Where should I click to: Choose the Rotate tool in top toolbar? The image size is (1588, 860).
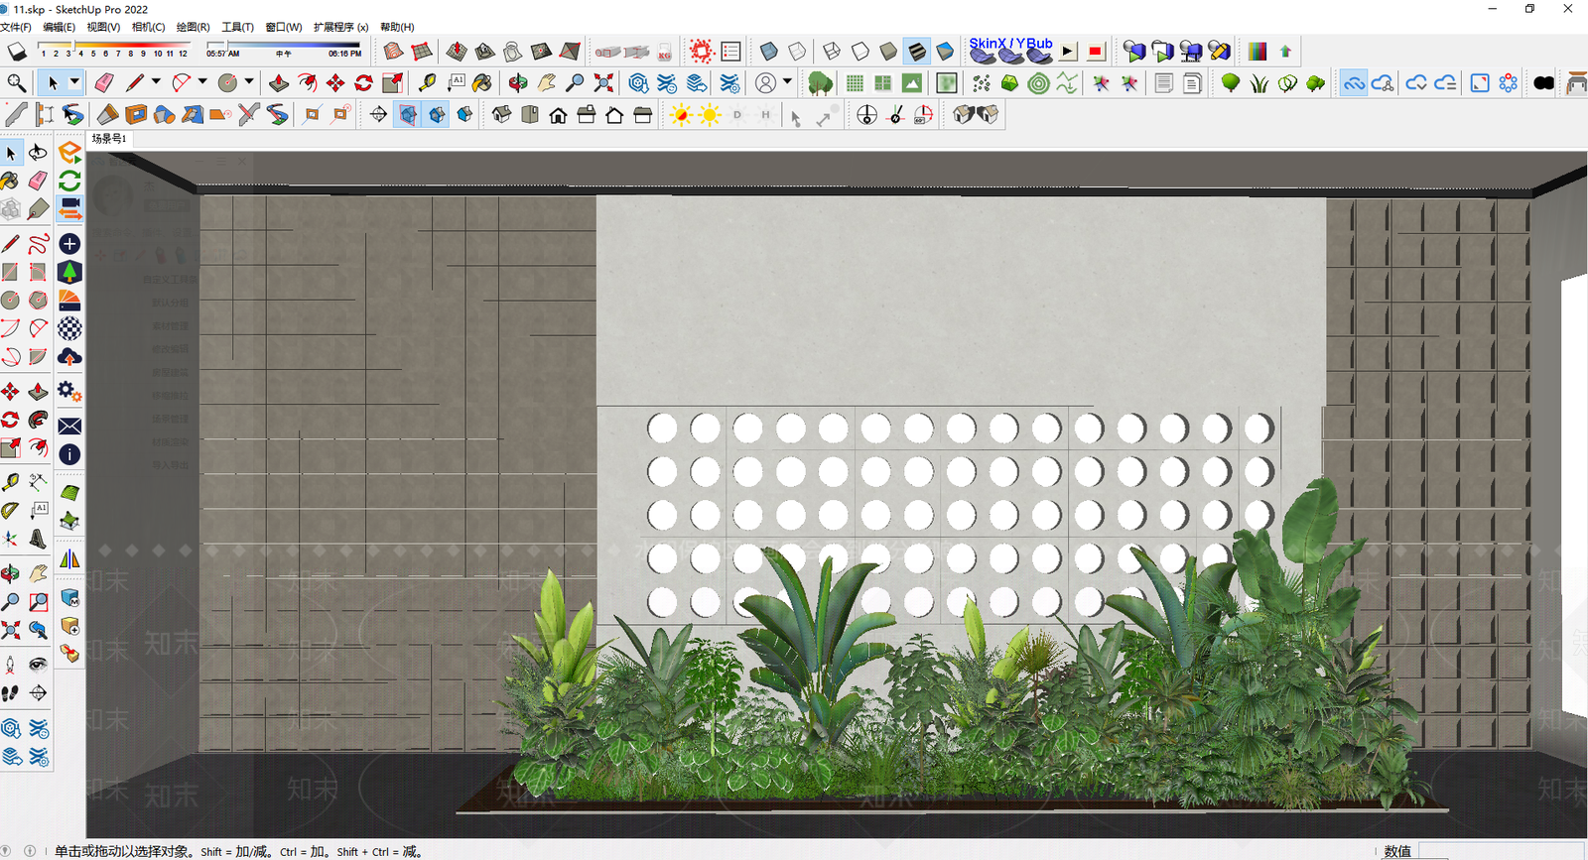pyautogui.click(x=363, y=83)
